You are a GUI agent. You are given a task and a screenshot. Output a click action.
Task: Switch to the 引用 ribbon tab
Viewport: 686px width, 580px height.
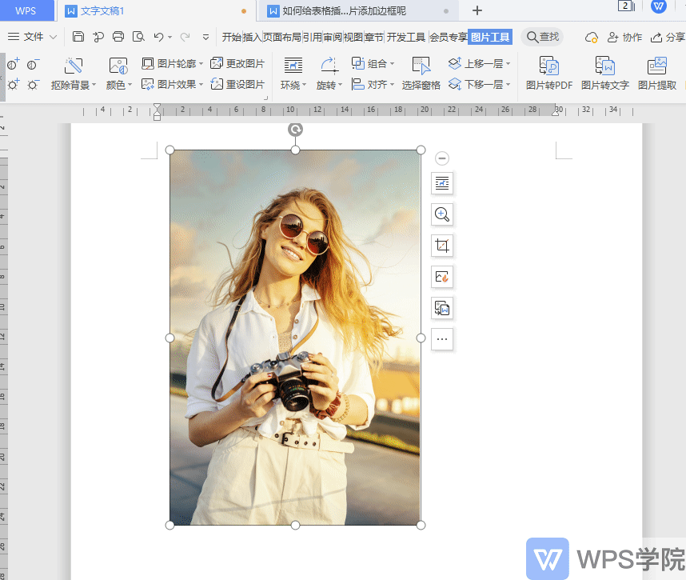(x=313, y=38)
